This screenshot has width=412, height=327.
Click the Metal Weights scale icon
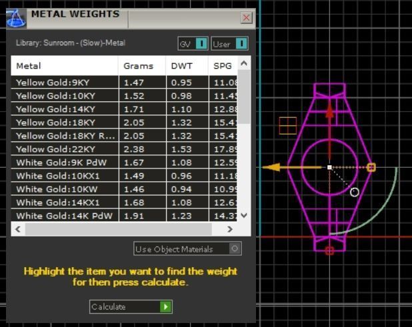(x=16, y=18)
